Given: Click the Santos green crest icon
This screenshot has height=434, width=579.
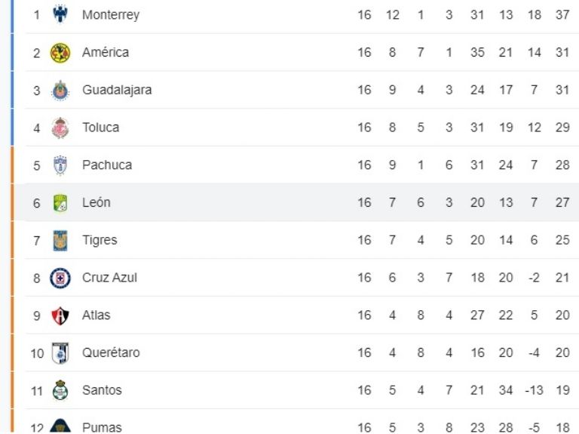Looking at the screenshot, I should click(60, 390).
